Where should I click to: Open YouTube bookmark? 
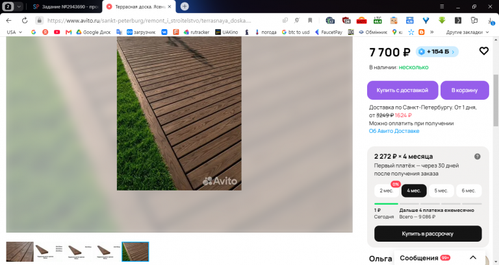[x=57, y=32]
